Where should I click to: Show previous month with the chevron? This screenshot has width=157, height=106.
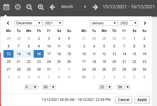click(x=8, y=23)
